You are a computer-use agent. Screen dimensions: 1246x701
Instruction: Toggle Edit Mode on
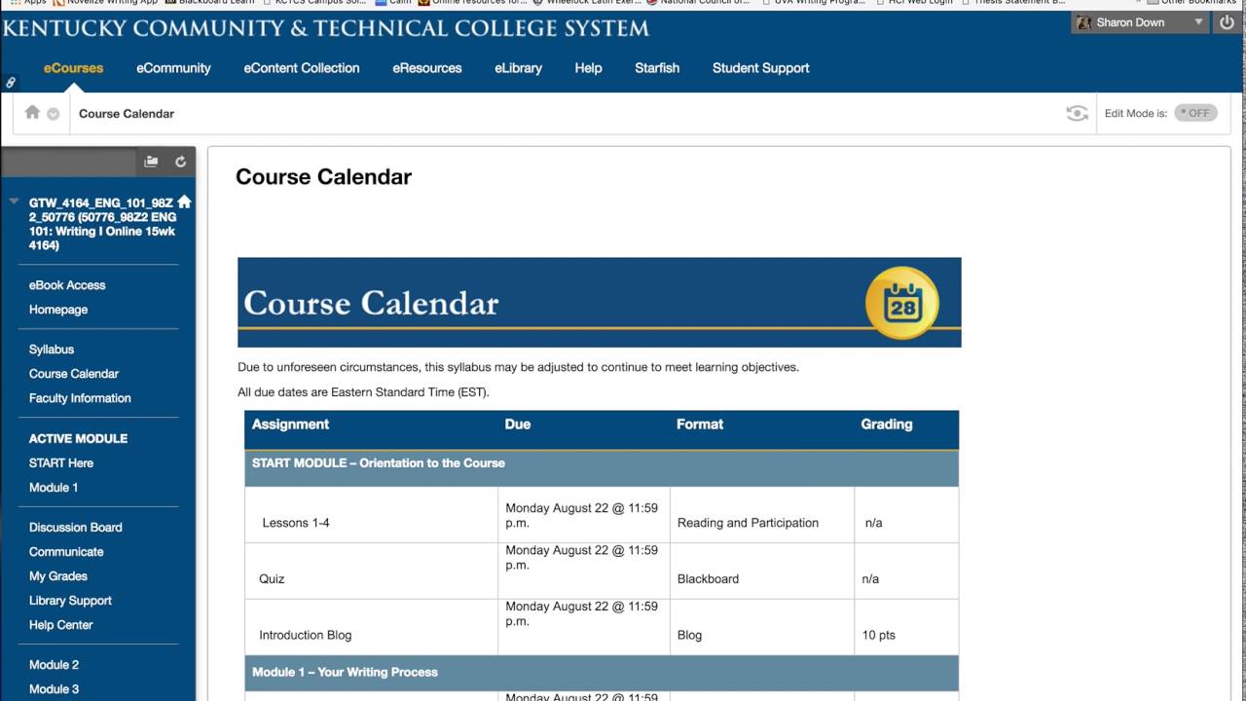[1195, 113]
